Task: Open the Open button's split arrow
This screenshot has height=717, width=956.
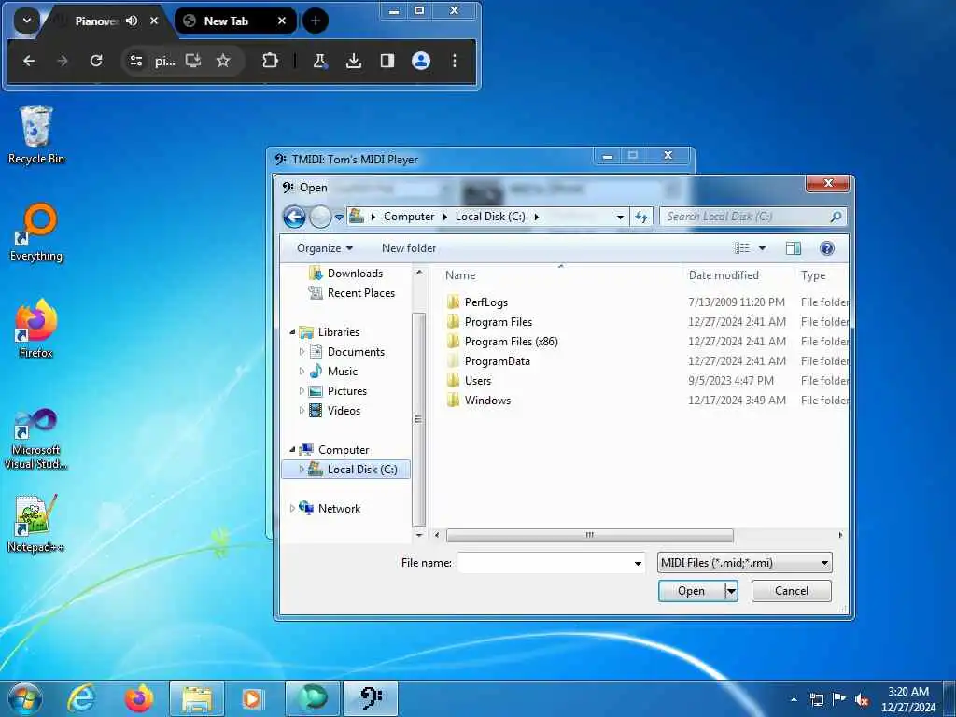Action: (x=731, y=591)
